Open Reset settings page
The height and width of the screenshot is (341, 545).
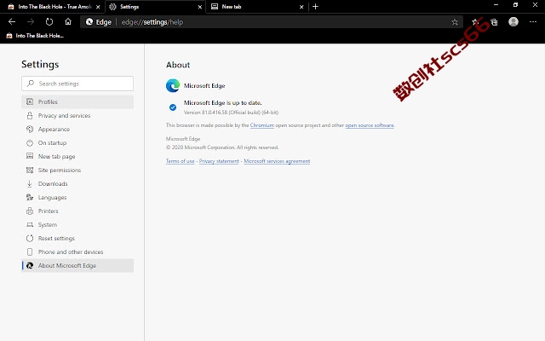[77, 238]
